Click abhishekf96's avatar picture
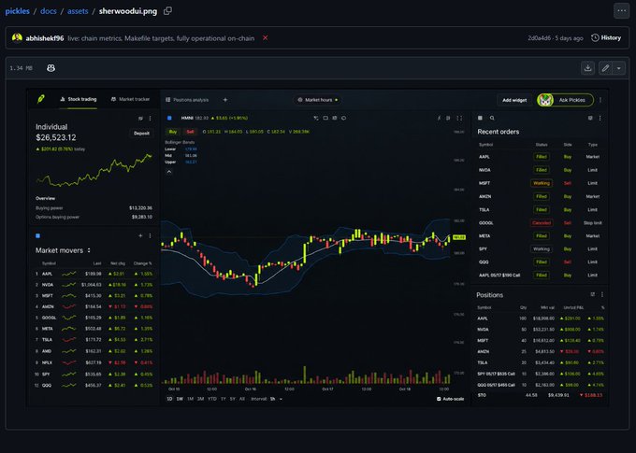This screenshot has width=636, height=453. 17,38
